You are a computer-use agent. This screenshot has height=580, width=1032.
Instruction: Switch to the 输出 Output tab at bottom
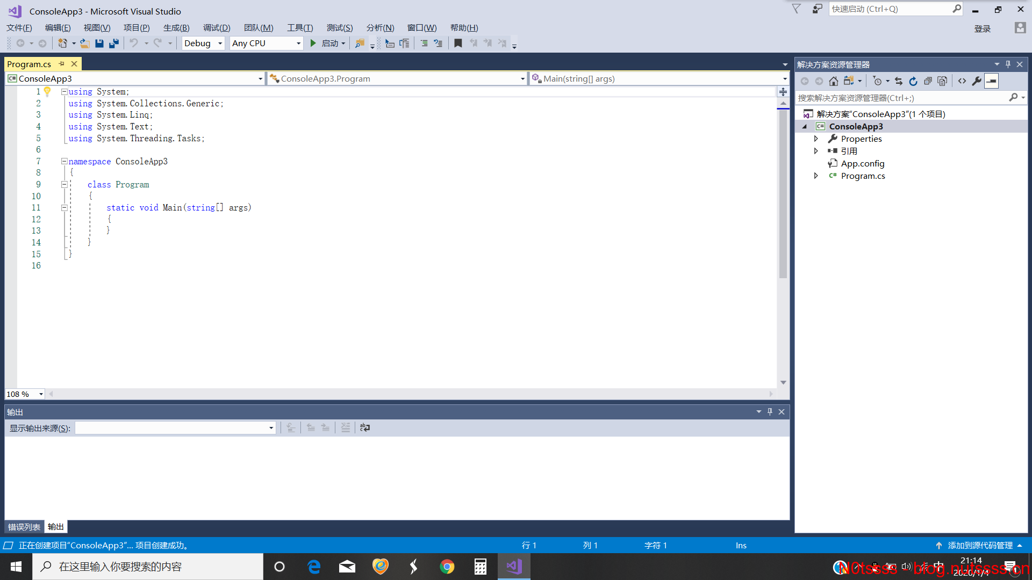(x=56, y=527)
